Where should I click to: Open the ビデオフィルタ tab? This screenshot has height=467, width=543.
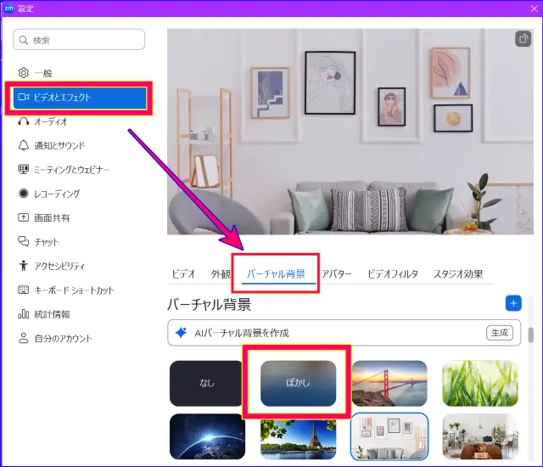click(393, 273)
